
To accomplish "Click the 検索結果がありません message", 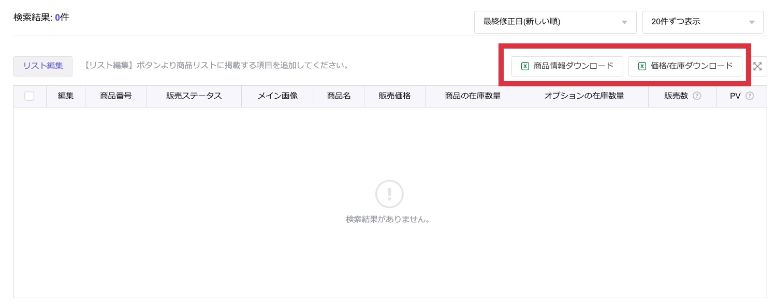I will [388, 220].
